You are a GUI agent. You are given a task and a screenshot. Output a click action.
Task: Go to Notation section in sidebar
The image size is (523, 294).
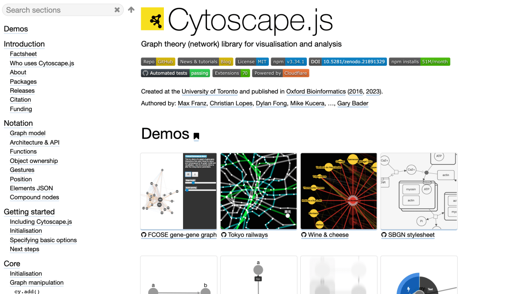click(x=18, y=123)
